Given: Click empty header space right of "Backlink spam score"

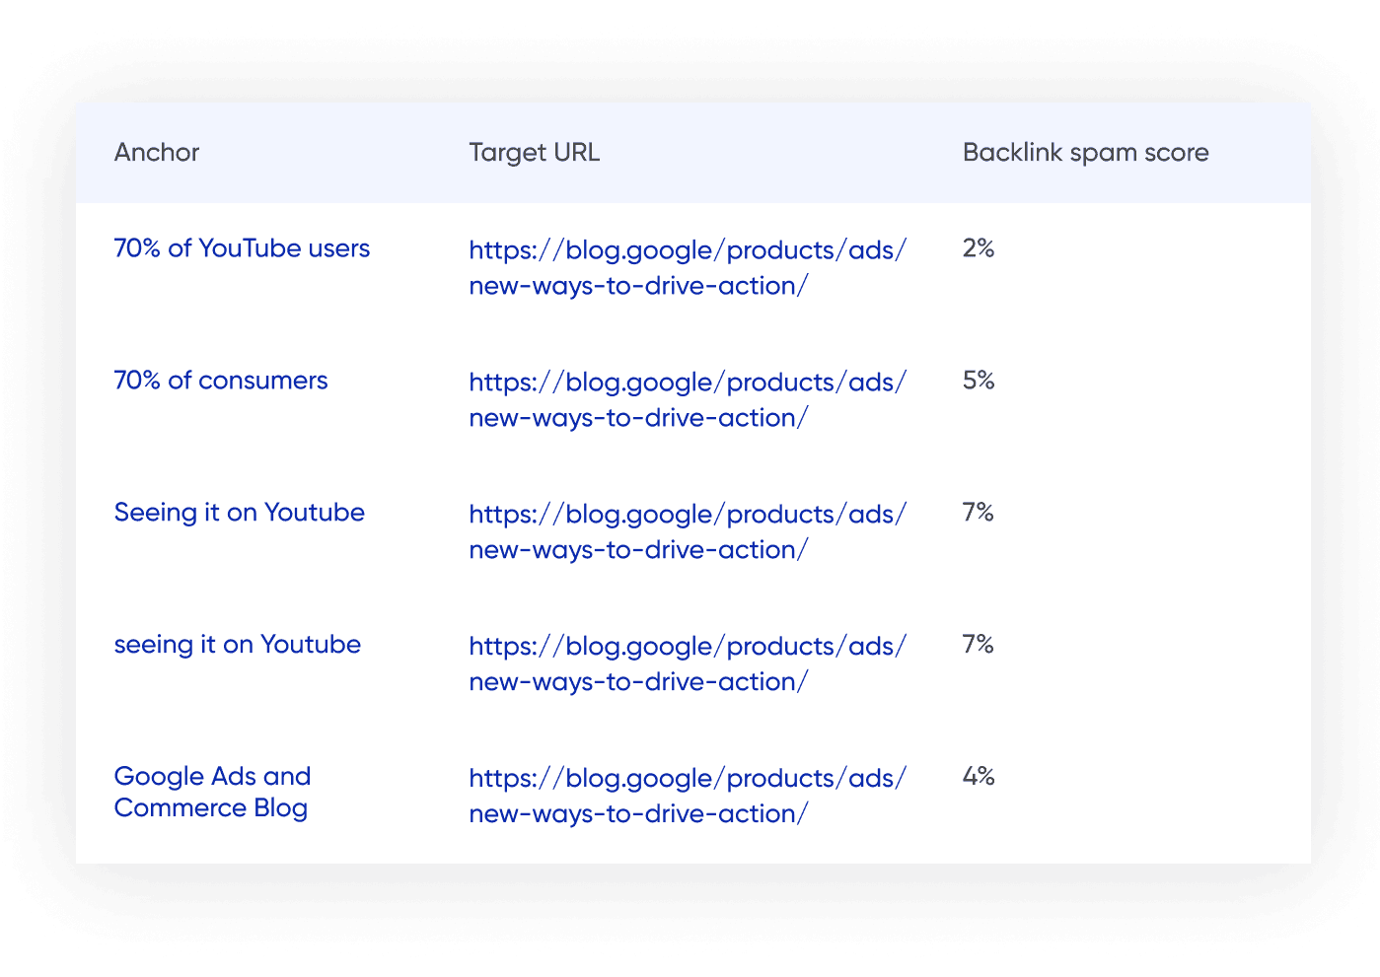Looking at the screenshot, I should point(1263,153).
